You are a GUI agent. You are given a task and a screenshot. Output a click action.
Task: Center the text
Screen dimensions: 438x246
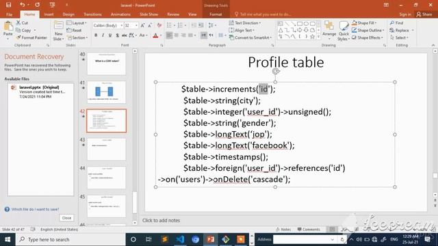click(x=177, y=36)
